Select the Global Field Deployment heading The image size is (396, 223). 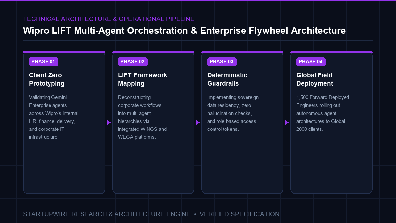point(315,79)
